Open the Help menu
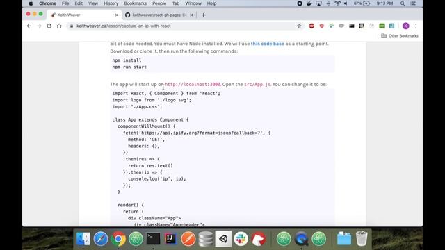 coord(211,3)
